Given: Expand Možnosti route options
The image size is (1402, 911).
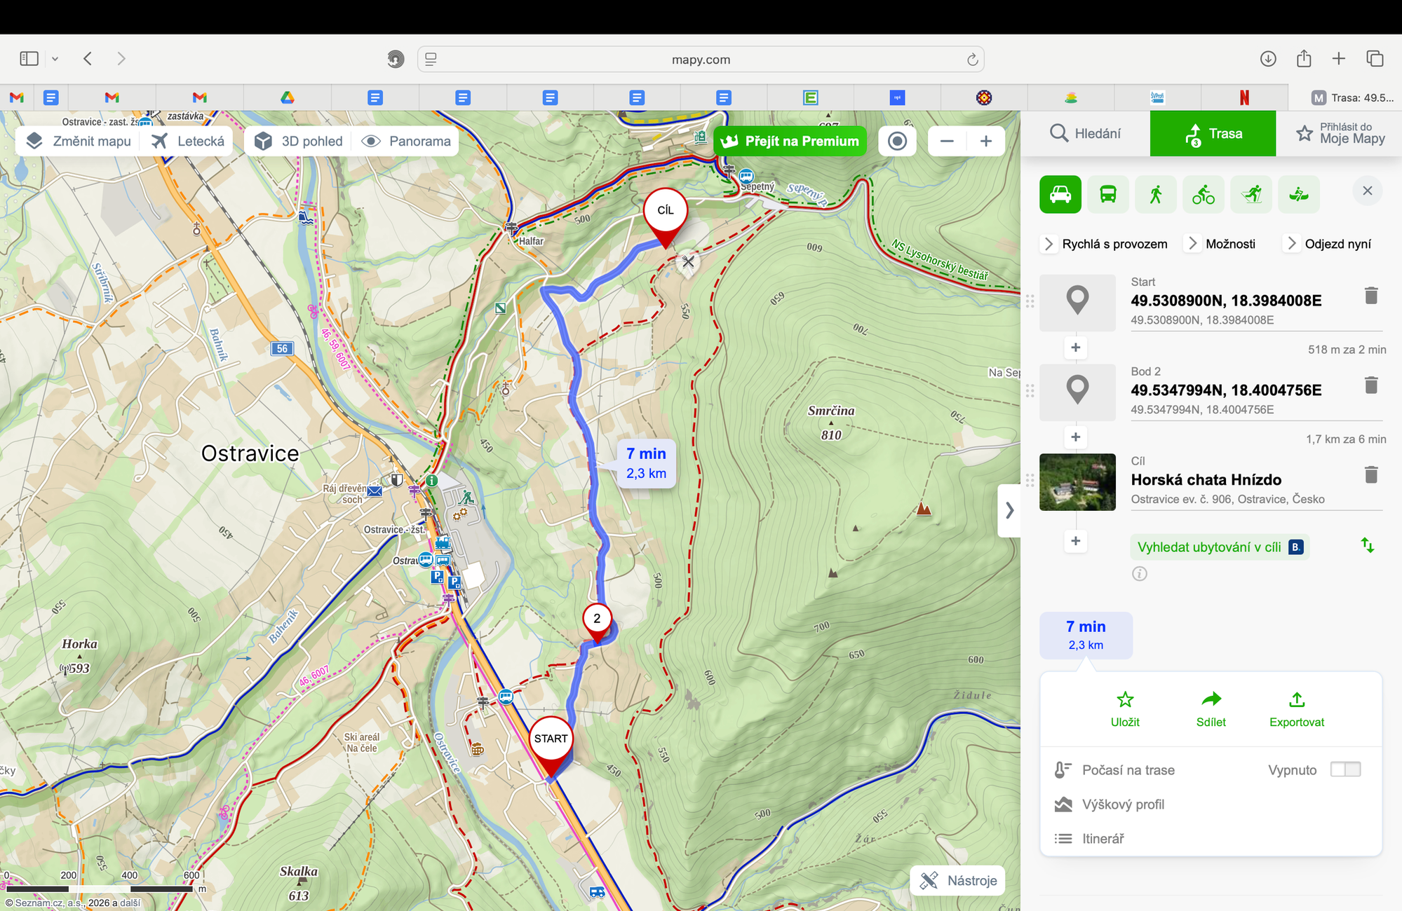Looking at the screenshot, I should click(1220, 244).
